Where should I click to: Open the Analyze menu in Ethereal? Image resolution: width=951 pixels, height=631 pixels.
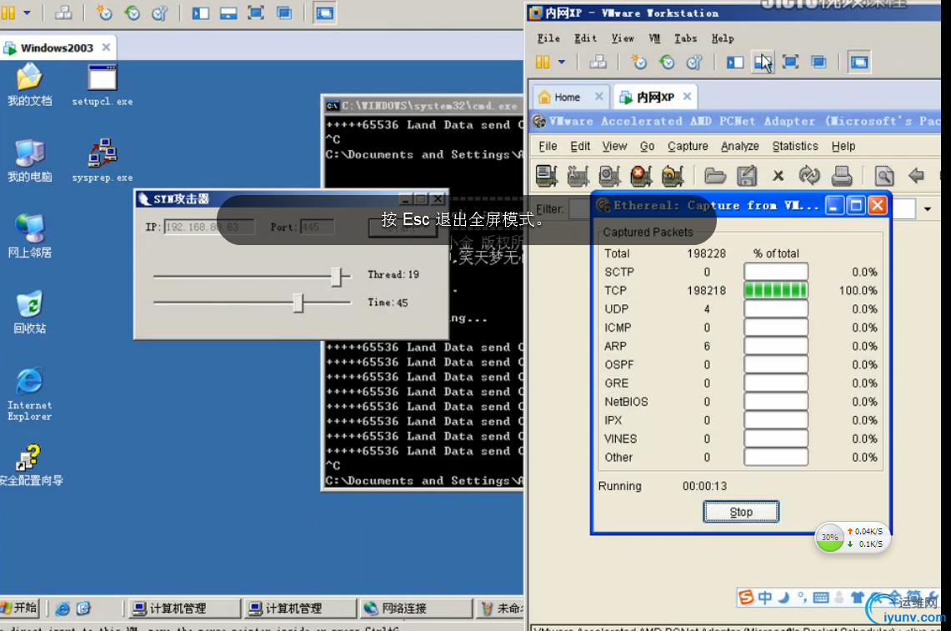pos(740,146)
